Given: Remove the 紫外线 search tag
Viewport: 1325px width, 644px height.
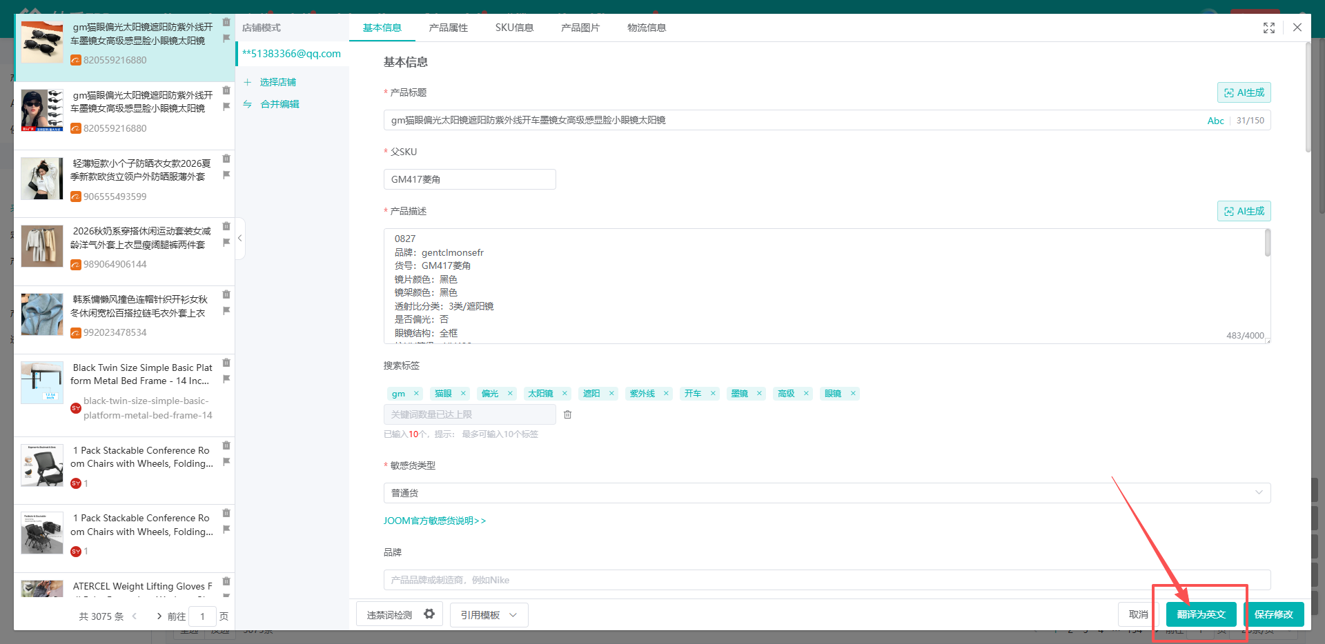Looking at the screenshot, I should [666, 393].
